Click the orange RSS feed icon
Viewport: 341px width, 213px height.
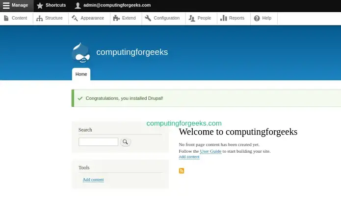coord(182,171)
